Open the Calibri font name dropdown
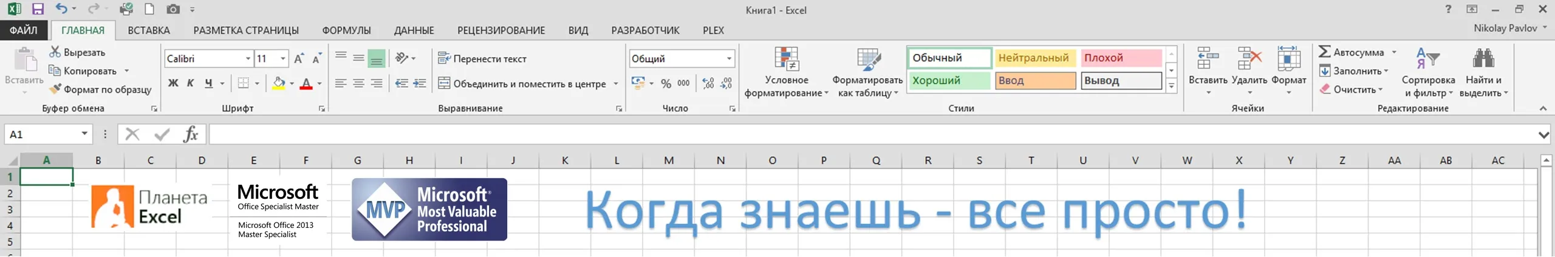 pyautogui.click(x=248, y=59)
